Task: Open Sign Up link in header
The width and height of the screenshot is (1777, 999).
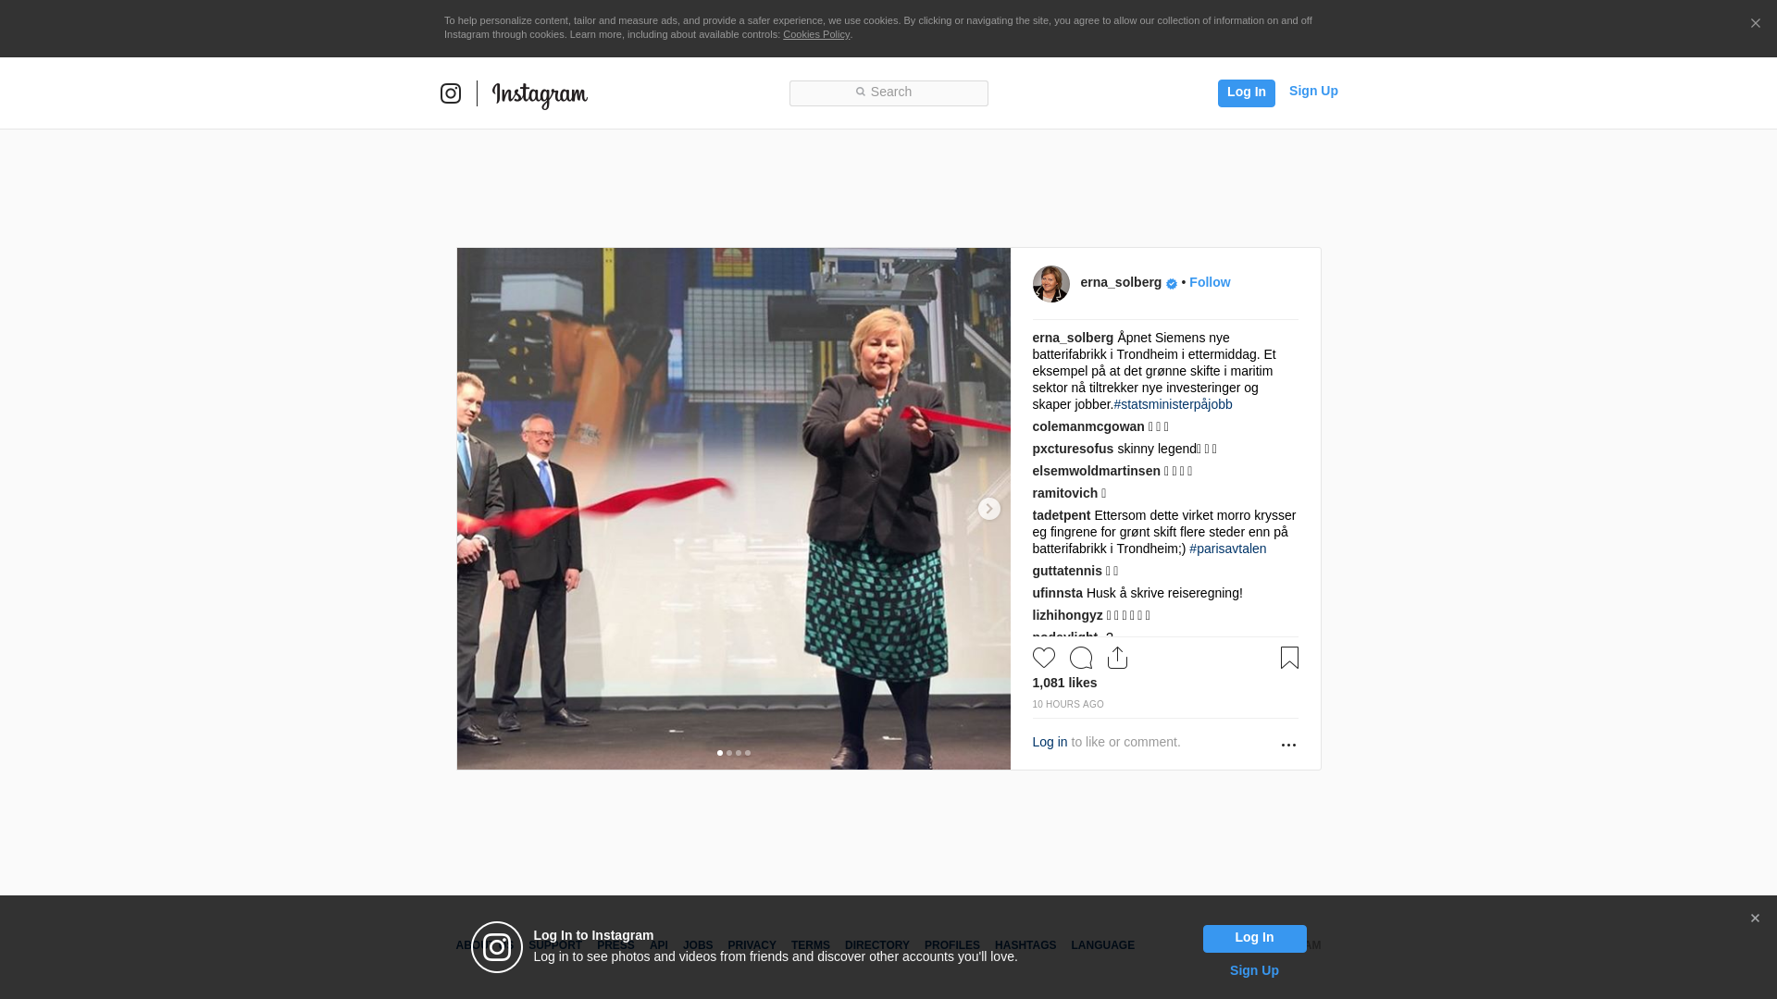Action: pyautogui.click(x=1313, y=91)
